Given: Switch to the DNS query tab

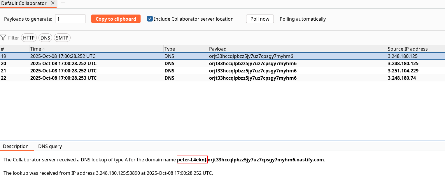Looking at the screenshot, I should coord(50,146).
